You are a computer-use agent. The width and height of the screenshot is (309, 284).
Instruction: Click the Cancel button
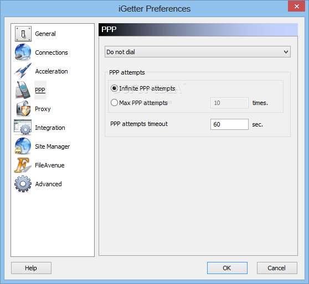coord(277,268)
